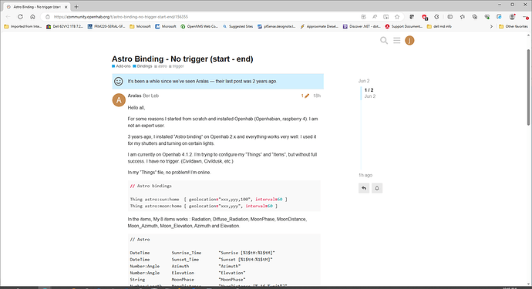Go to browser home page
This screenshot has height=289, width=532.
click(32, 17)
